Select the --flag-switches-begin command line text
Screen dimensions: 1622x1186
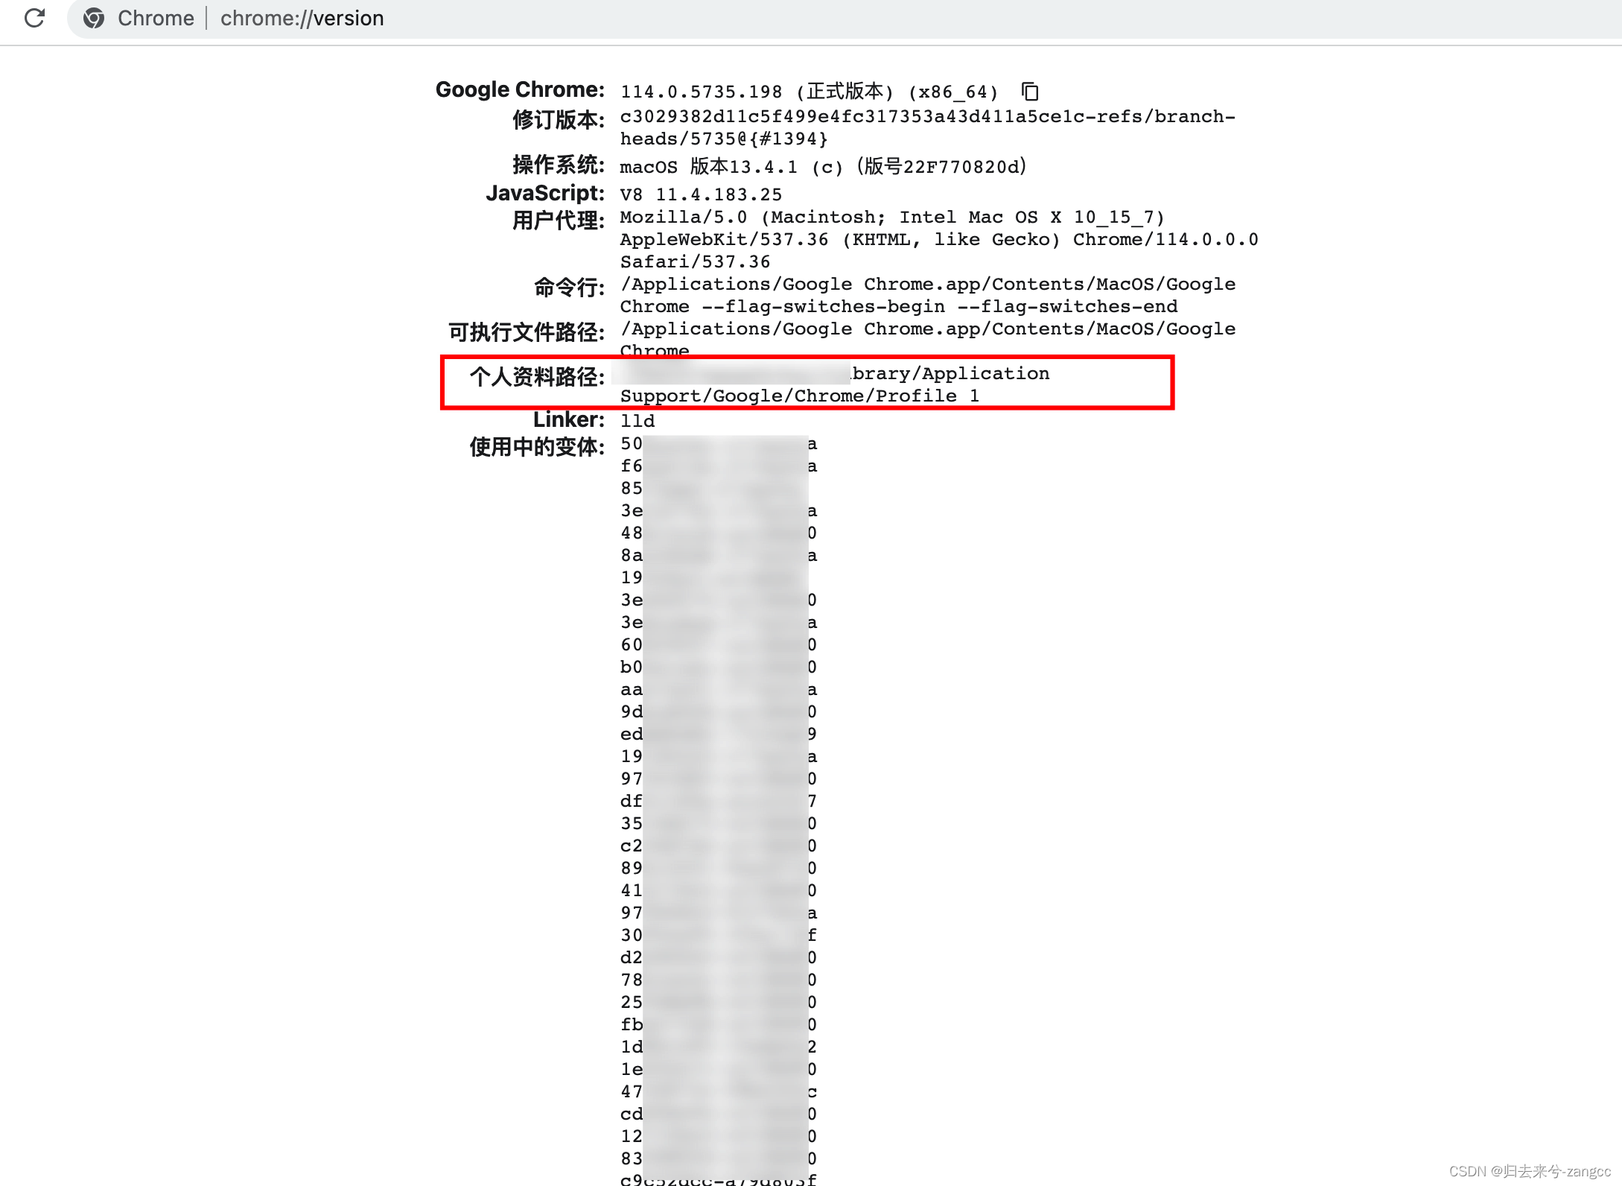pos(899,306)
